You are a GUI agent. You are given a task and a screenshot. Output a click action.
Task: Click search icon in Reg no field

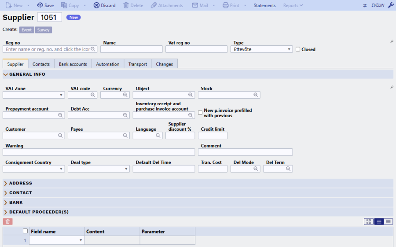tap(93, 49)
